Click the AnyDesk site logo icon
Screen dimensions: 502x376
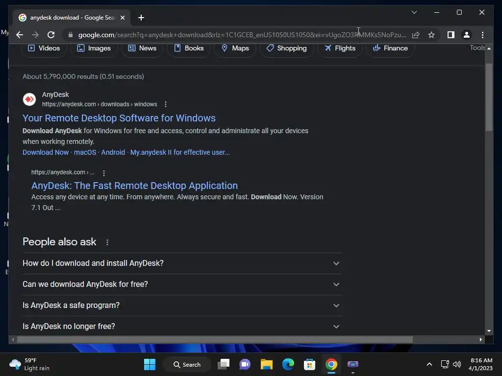click(x=29, y=99)
